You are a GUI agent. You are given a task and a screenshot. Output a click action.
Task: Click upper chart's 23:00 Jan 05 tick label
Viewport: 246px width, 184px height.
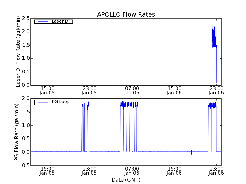pos(89,90)
